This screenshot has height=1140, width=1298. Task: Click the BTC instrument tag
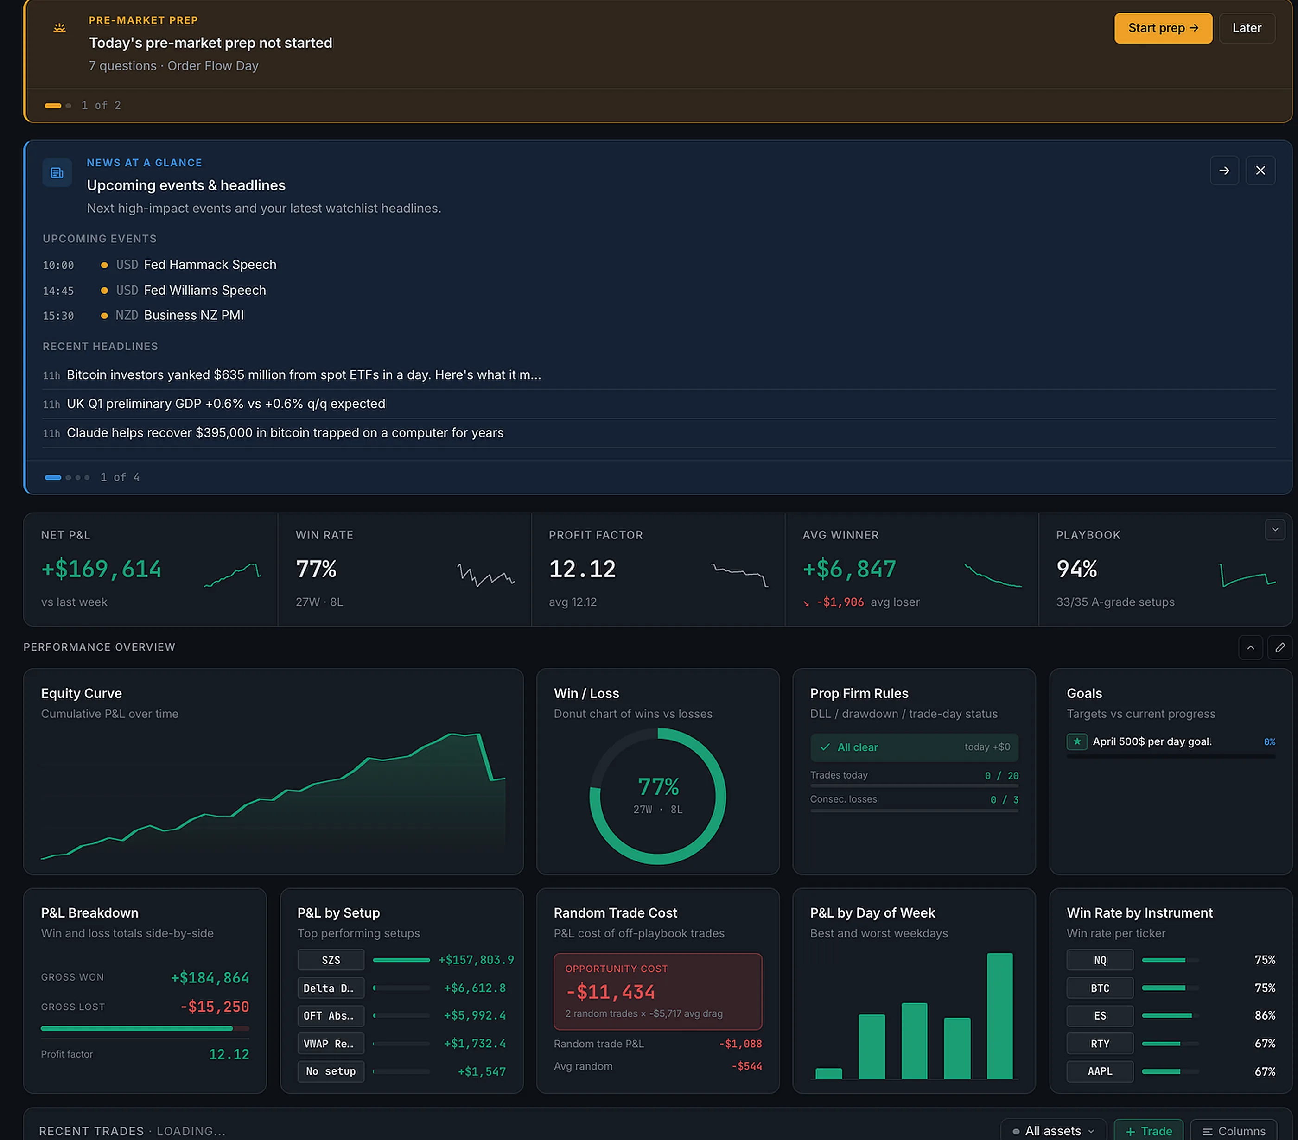click(1100, 988)
